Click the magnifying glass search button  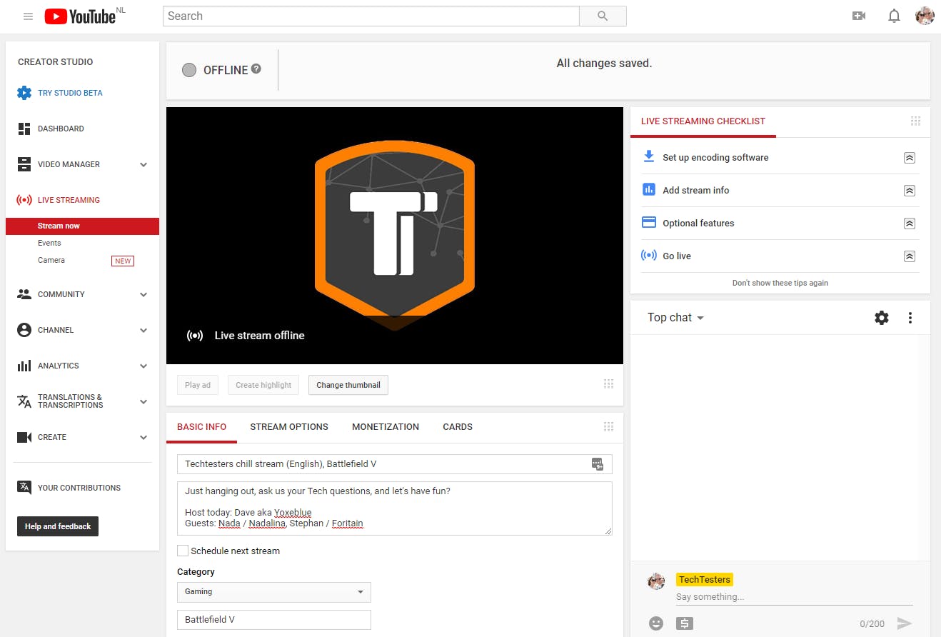click(x=603, y=16)
